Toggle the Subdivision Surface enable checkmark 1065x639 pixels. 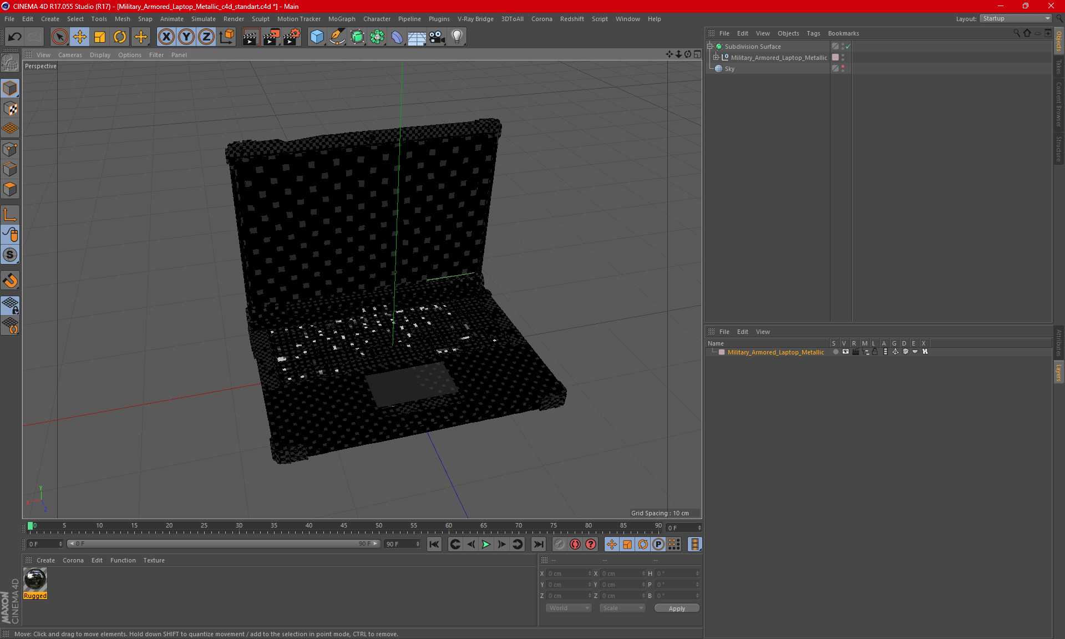[848, 47]
